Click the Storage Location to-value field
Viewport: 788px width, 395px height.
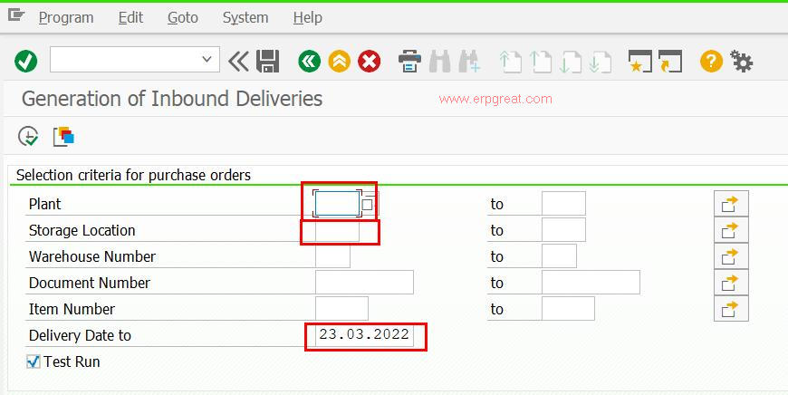point(563,230)
